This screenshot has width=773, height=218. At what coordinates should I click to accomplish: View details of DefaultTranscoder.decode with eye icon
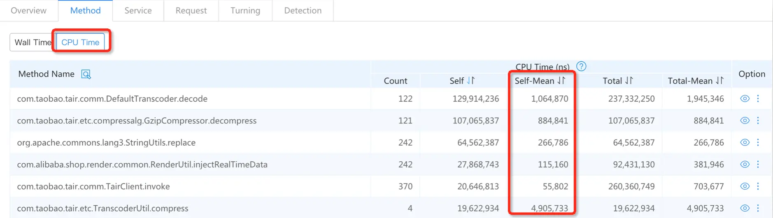[745, 99]
